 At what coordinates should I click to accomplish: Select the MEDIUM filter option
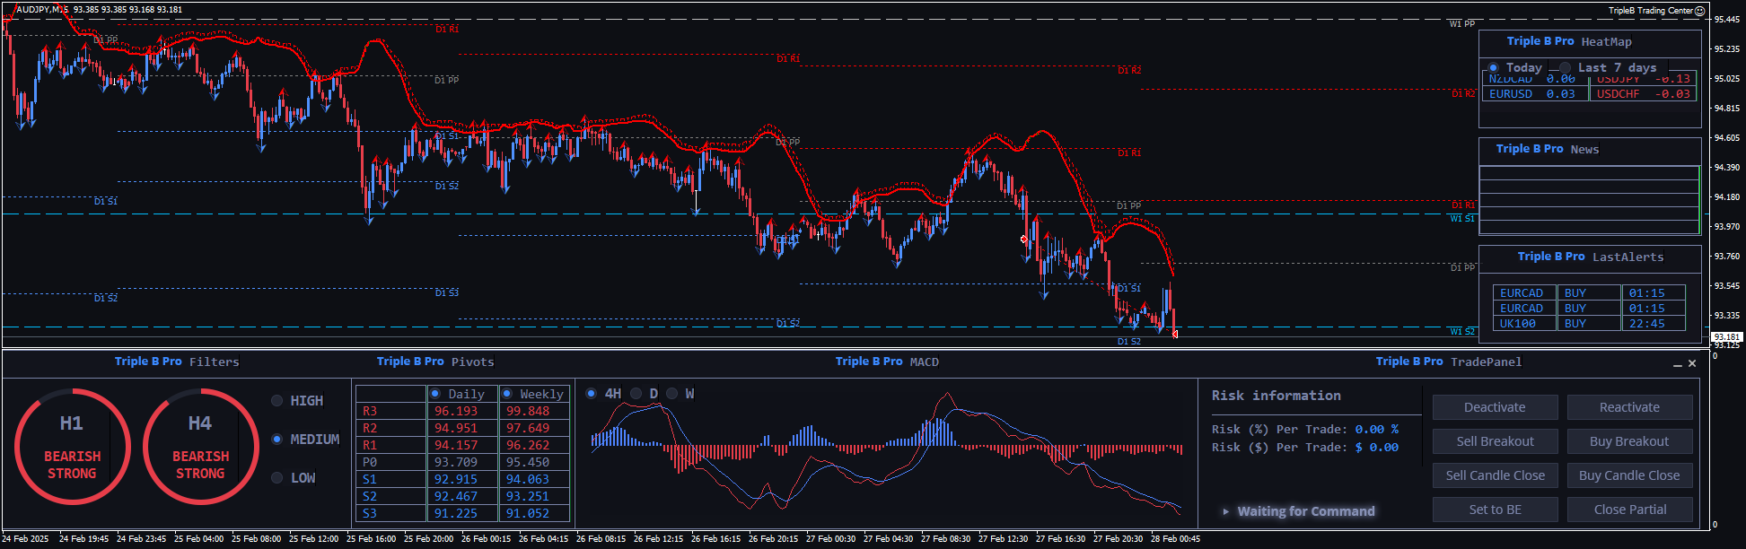pyautogui.click(x=277, y=440)
